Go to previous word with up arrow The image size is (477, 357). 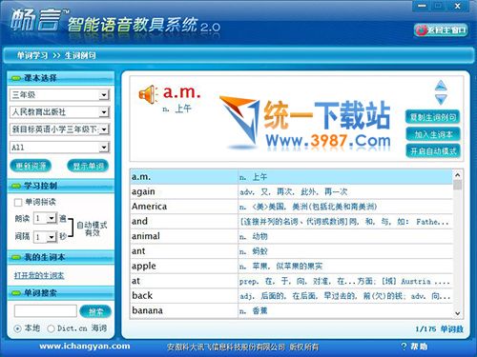pyautogui.click(x=441, y=86)
